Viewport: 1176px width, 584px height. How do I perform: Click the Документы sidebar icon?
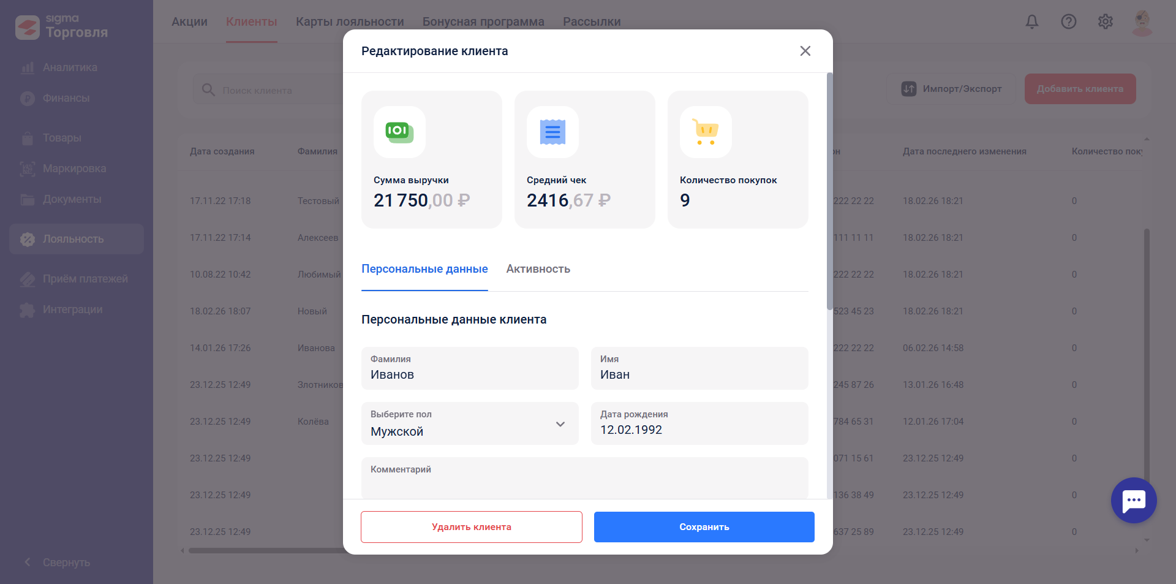point(28,199)
